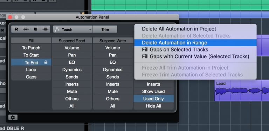Show Inserts automation in last column
Viewport: 269px width, 131px height.
pyautogui.click(x=153, y=84)
